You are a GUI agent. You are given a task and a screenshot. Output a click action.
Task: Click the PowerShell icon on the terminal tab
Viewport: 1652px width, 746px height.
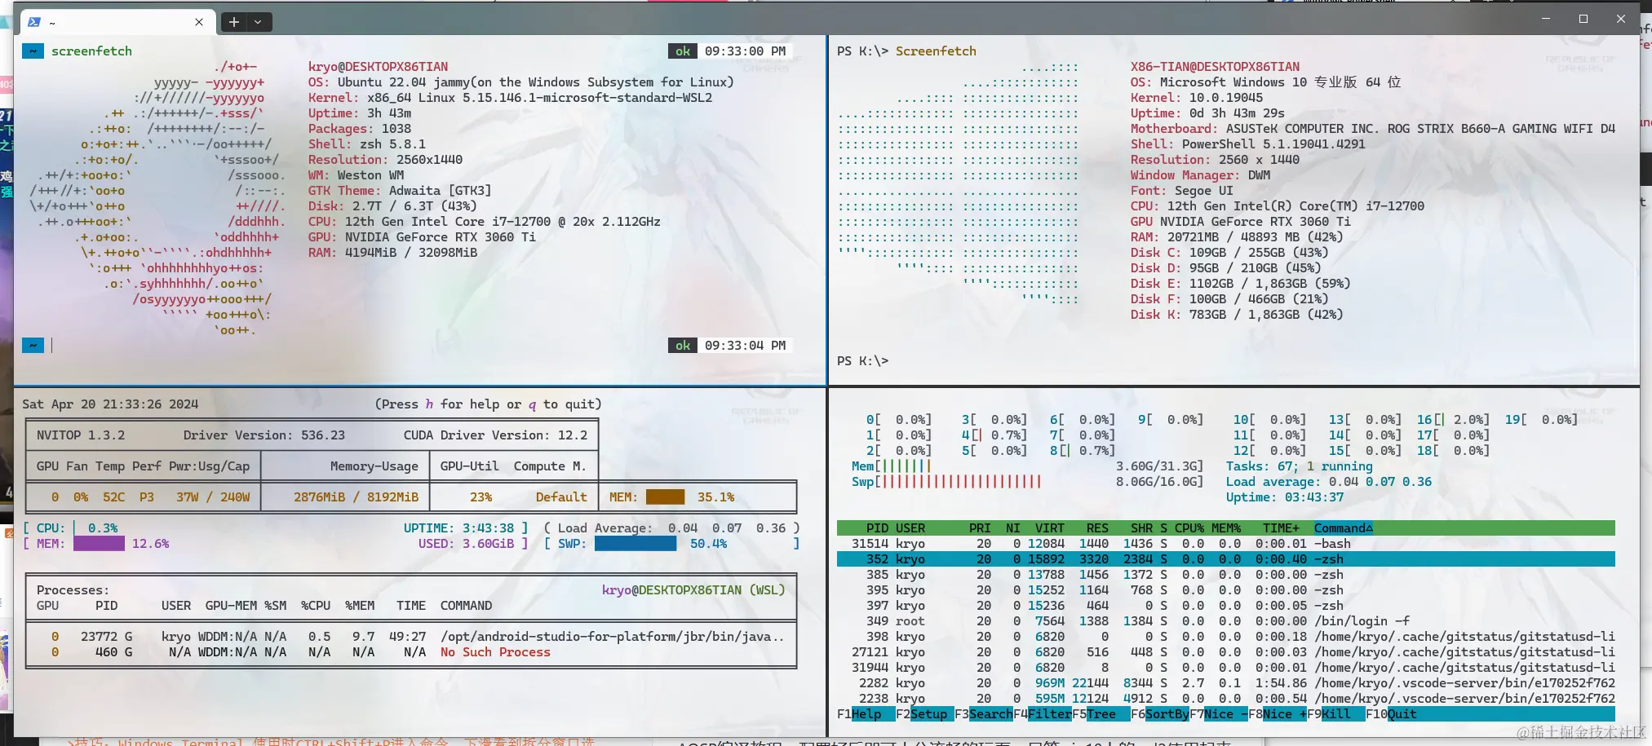[34, 22]
